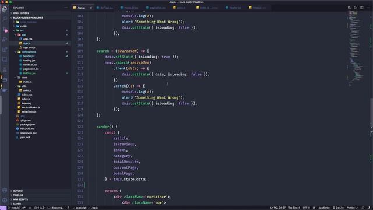
Task: Open Explorer views and more actions menu
Action: pos(66,8)
